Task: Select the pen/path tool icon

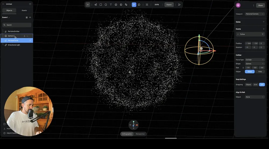Action: (x=126, y=5)
